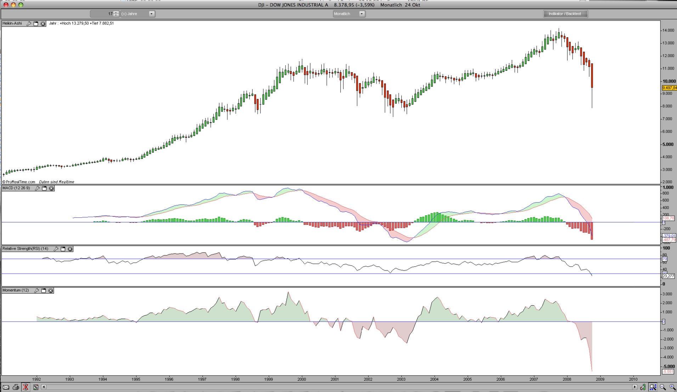Pop out the Momentum panel
Viewport: 677px width, 392px height.
point(44,290)
